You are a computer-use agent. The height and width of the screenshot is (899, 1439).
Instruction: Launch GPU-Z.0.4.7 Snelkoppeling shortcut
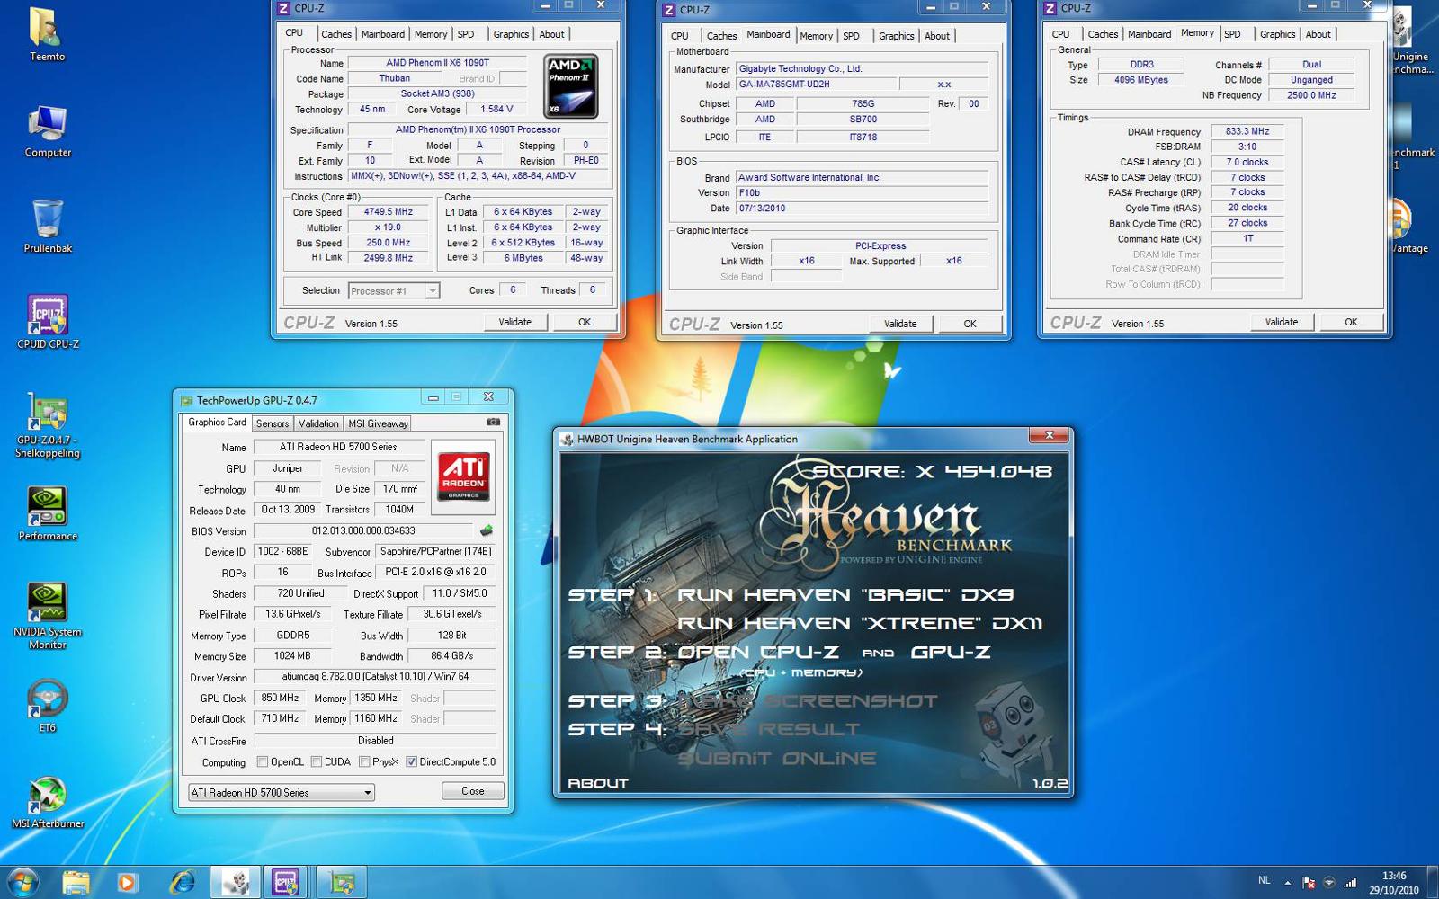click(x=47, y=424)
